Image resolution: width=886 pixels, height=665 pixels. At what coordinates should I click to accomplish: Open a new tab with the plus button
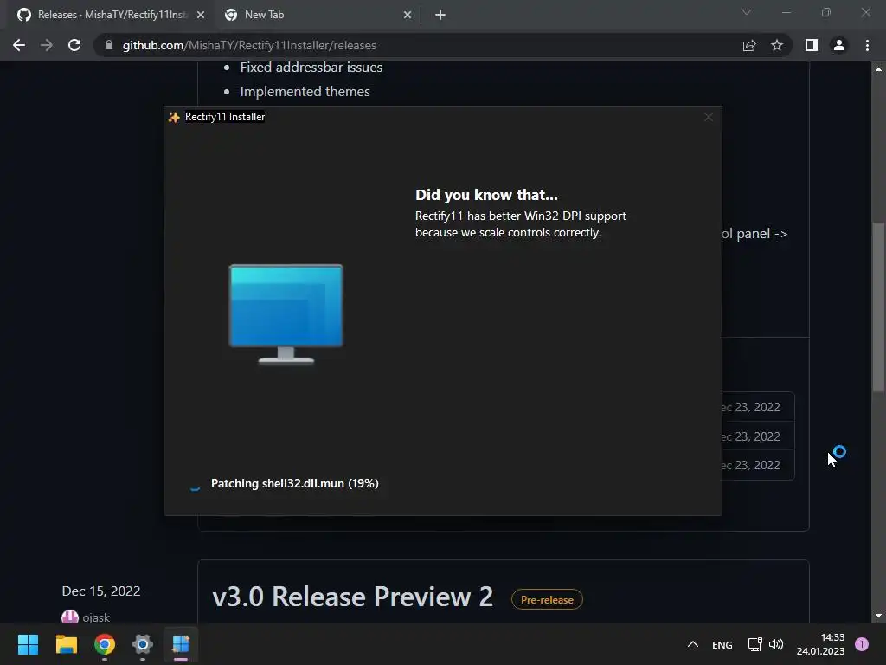tap(440, 15)
